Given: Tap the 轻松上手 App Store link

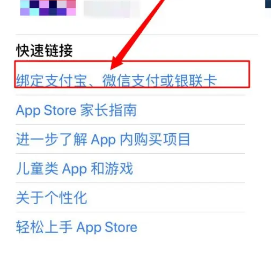Looking at the screenshot, I should click(x=77, y=227).
